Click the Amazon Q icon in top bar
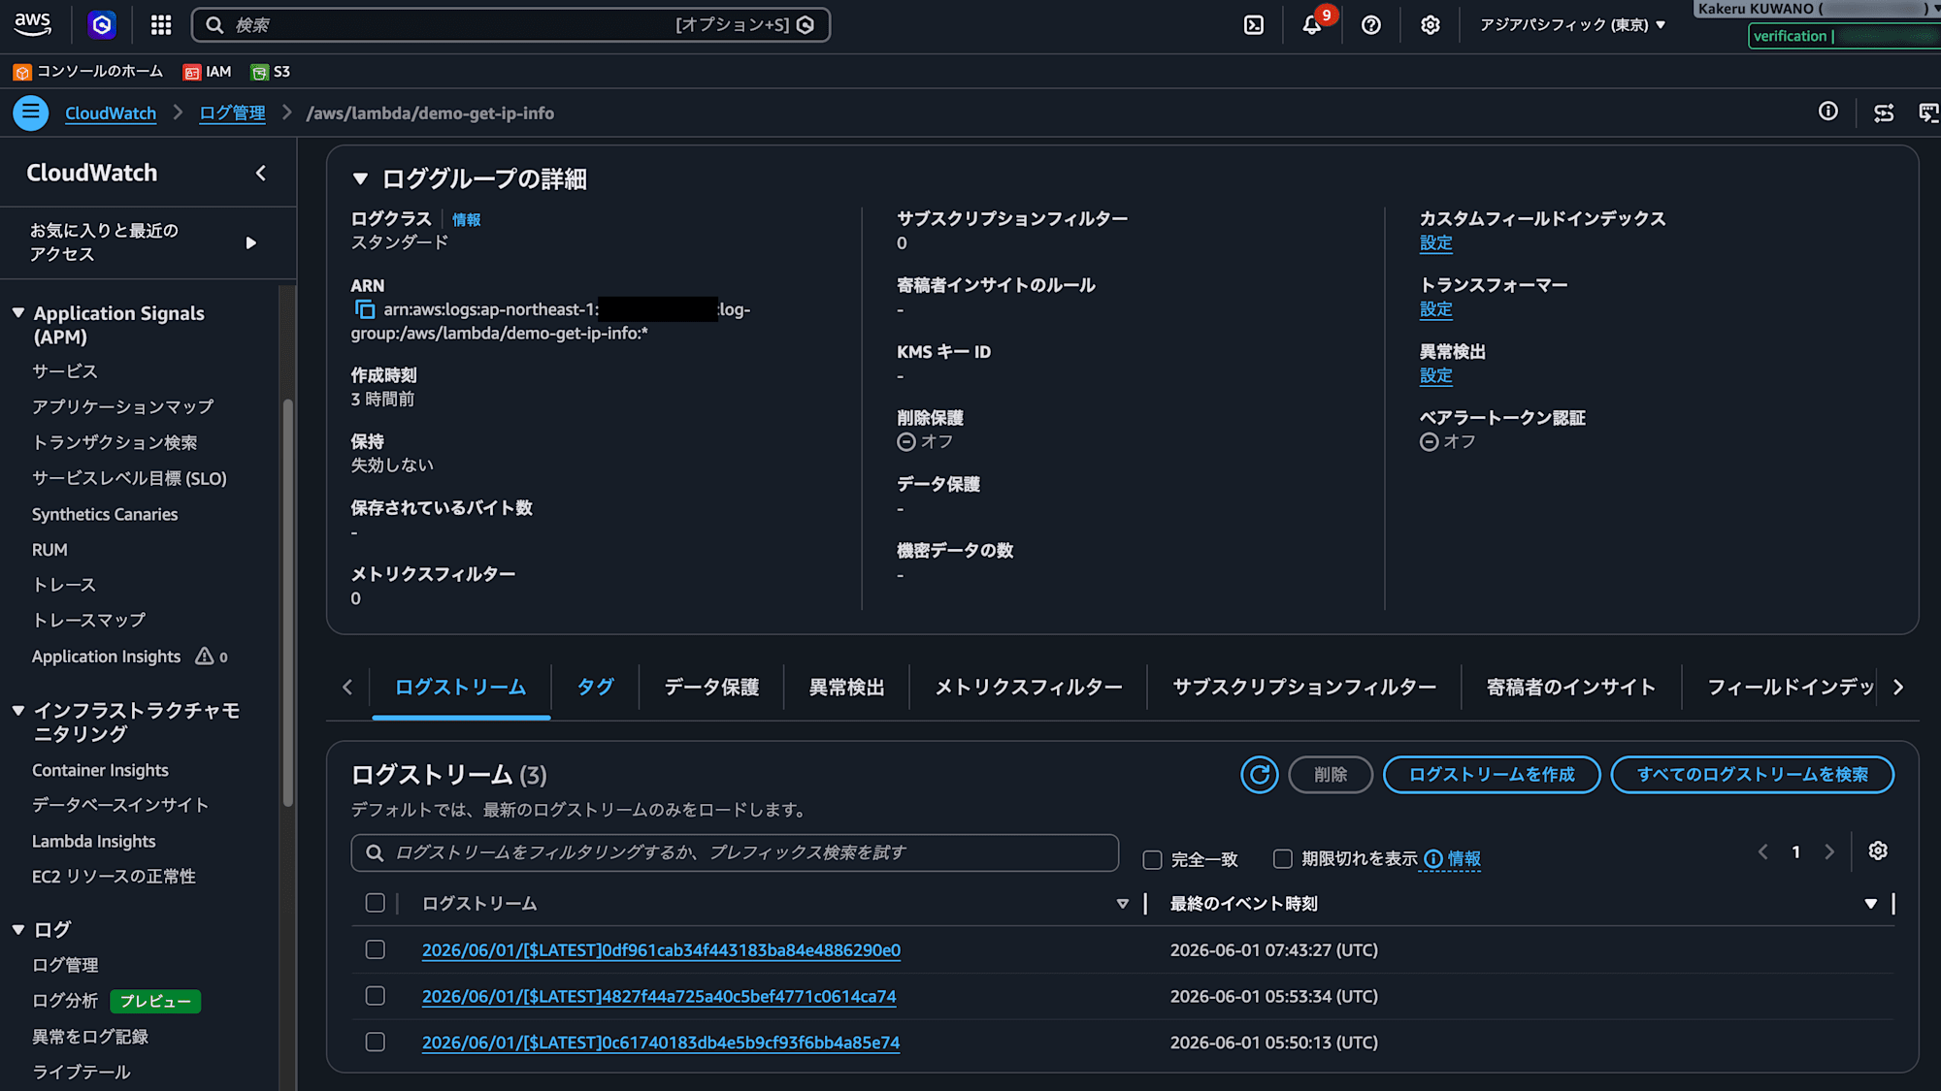This screenshot has width=1941, height=1091. 102,24
